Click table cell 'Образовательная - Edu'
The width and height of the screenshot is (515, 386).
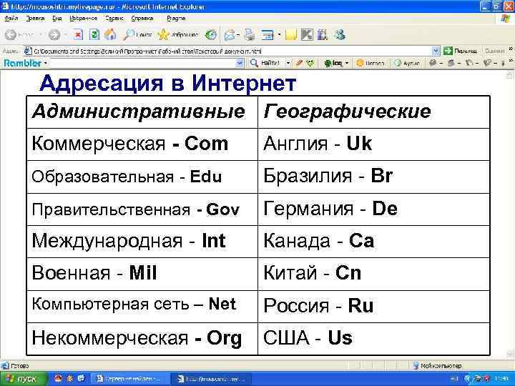pyautogui.click(x=142, y=177)
